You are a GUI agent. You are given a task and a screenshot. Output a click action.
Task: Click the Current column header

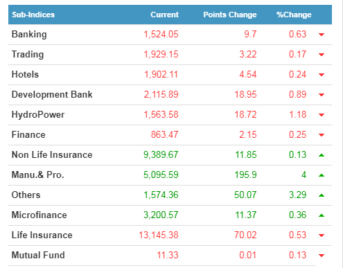(x=165, y=15)
